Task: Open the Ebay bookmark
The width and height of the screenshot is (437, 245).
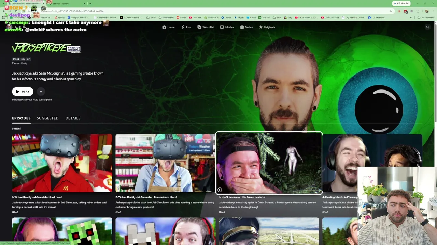Action: click(288, 18)
